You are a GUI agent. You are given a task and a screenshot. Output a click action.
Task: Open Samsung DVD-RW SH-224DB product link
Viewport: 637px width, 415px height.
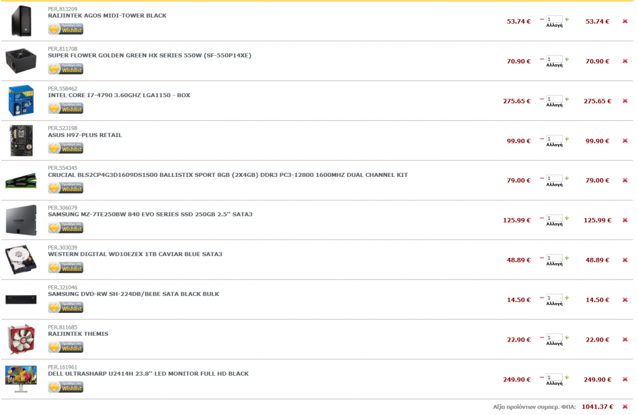[133, 294]
